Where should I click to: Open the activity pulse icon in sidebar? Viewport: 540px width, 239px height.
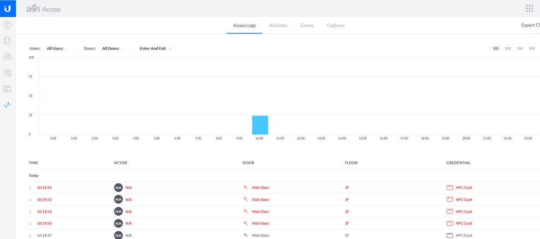pos(8,105)
